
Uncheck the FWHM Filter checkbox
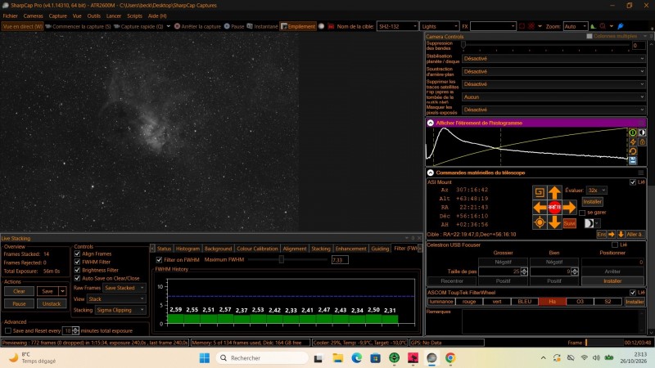(77, 262)
